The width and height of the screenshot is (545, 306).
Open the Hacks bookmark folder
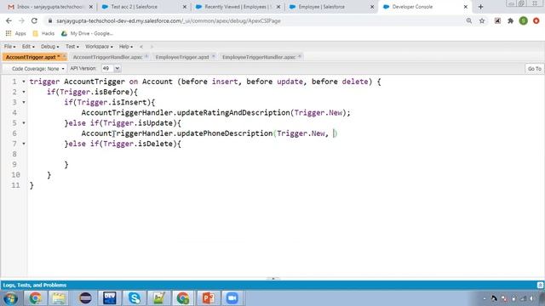click(43, 34)
